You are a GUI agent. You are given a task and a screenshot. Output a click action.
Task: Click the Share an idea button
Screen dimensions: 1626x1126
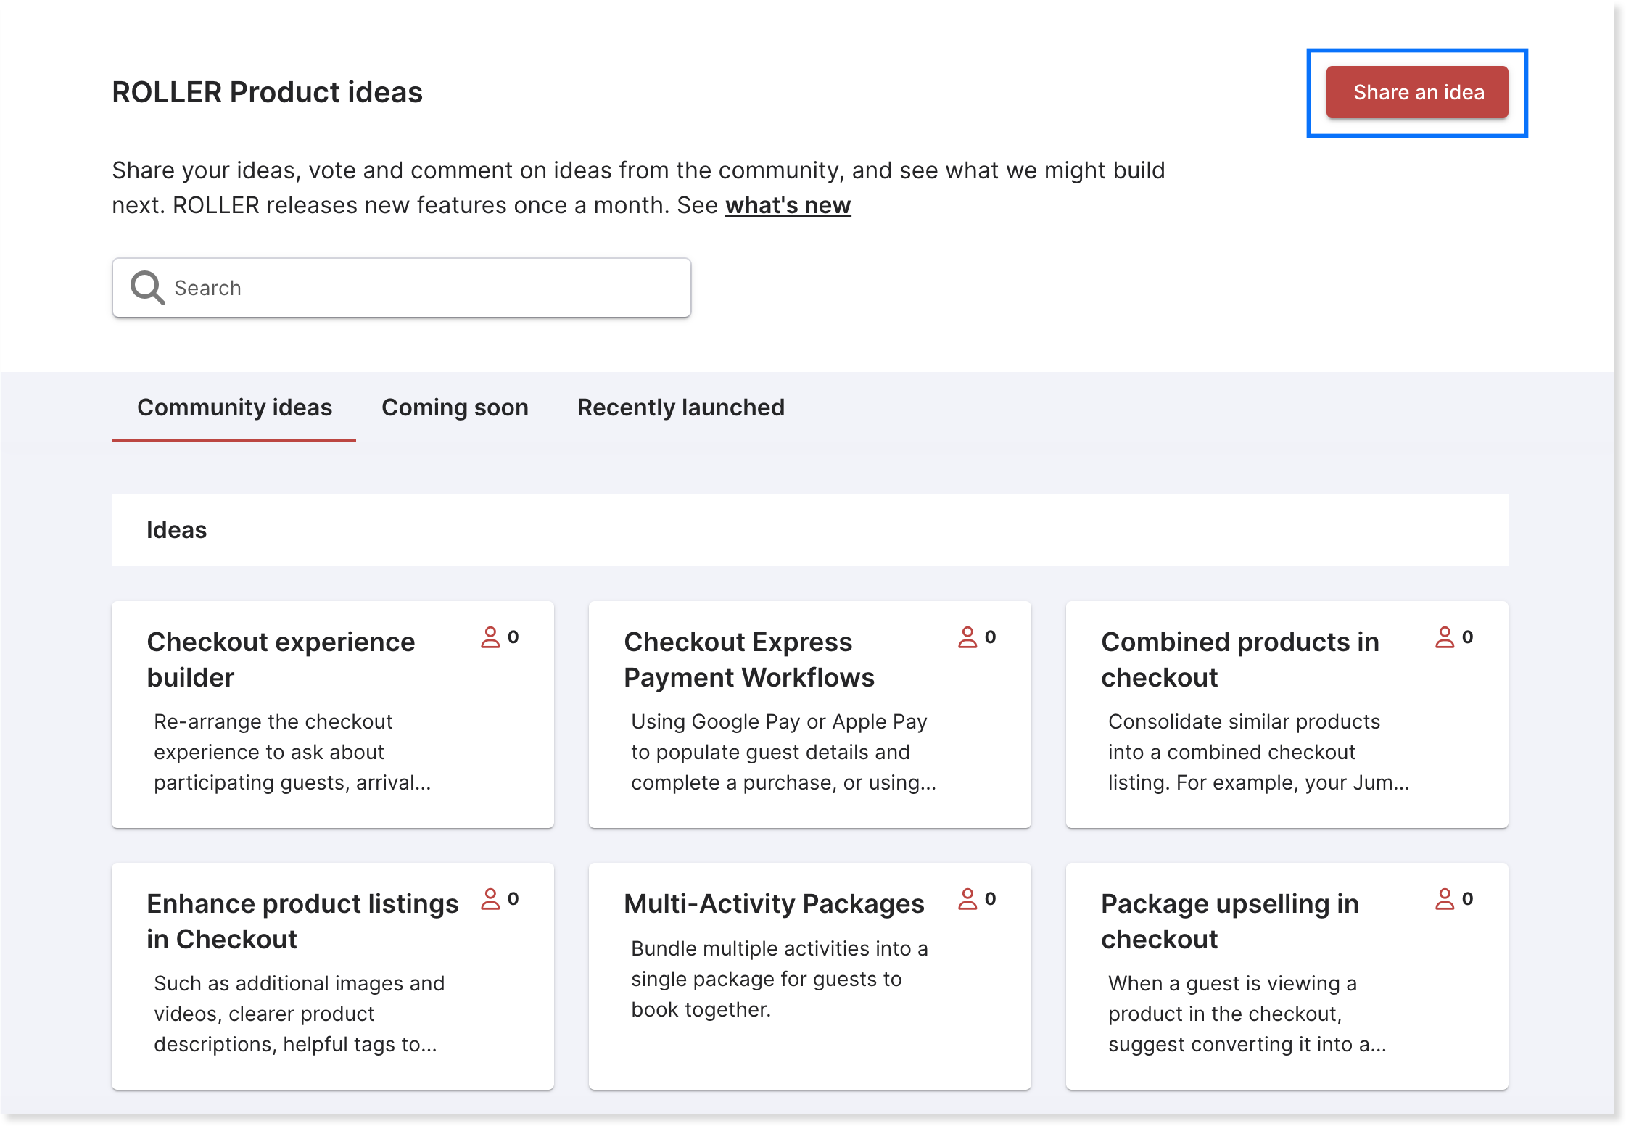pyautogui.click(x=1416, y=92)
